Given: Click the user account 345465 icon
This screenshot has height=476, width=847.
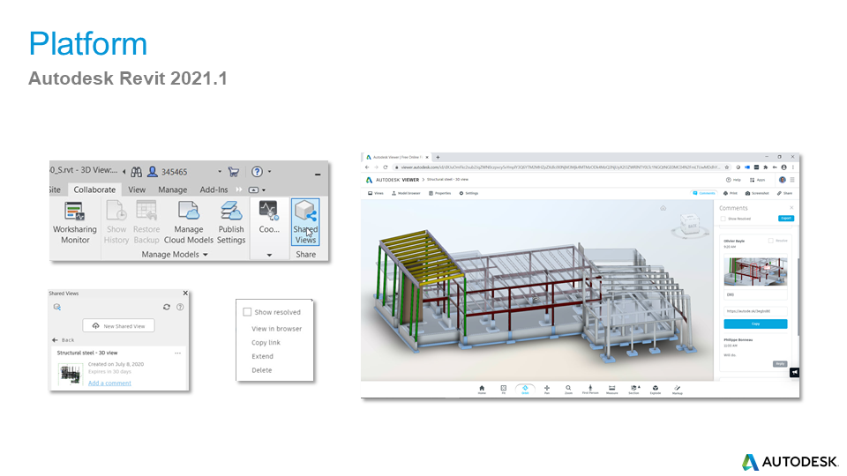Looking at the screenshot, I should coord(153,172).
